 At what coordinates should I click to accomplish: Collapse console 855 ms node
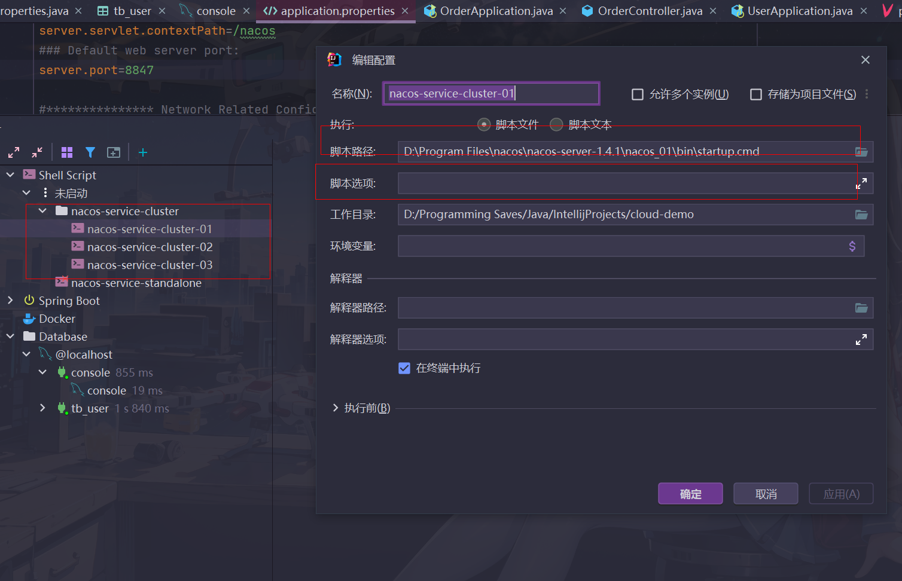tap(42, 372)
